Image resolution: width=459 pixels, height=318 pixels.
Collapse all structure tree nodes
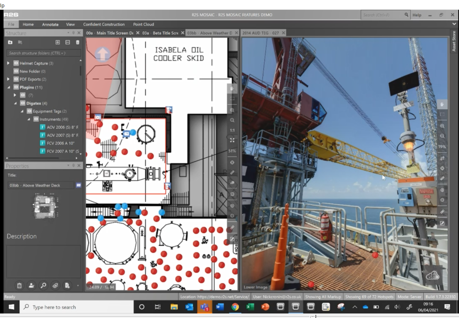pyautogui.click(x=67, y=42)
